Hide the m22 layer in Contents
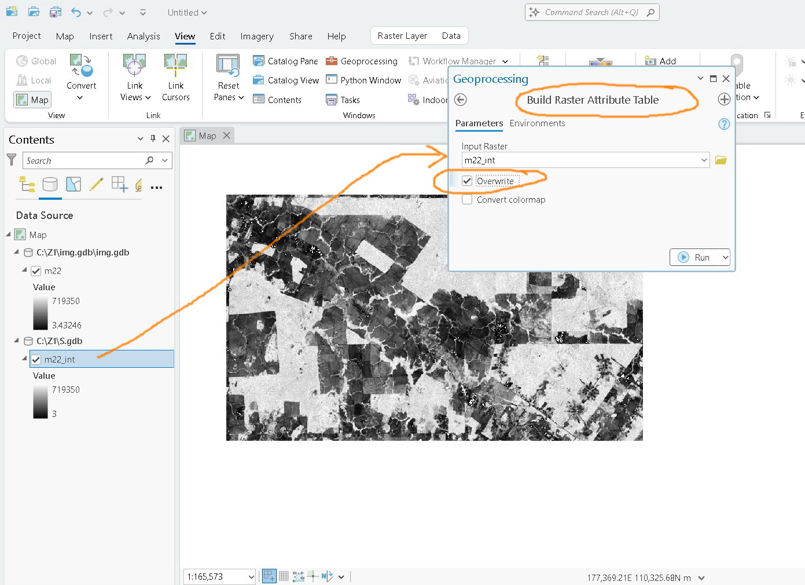The image size is (805, 585). [x=36, y=270]
